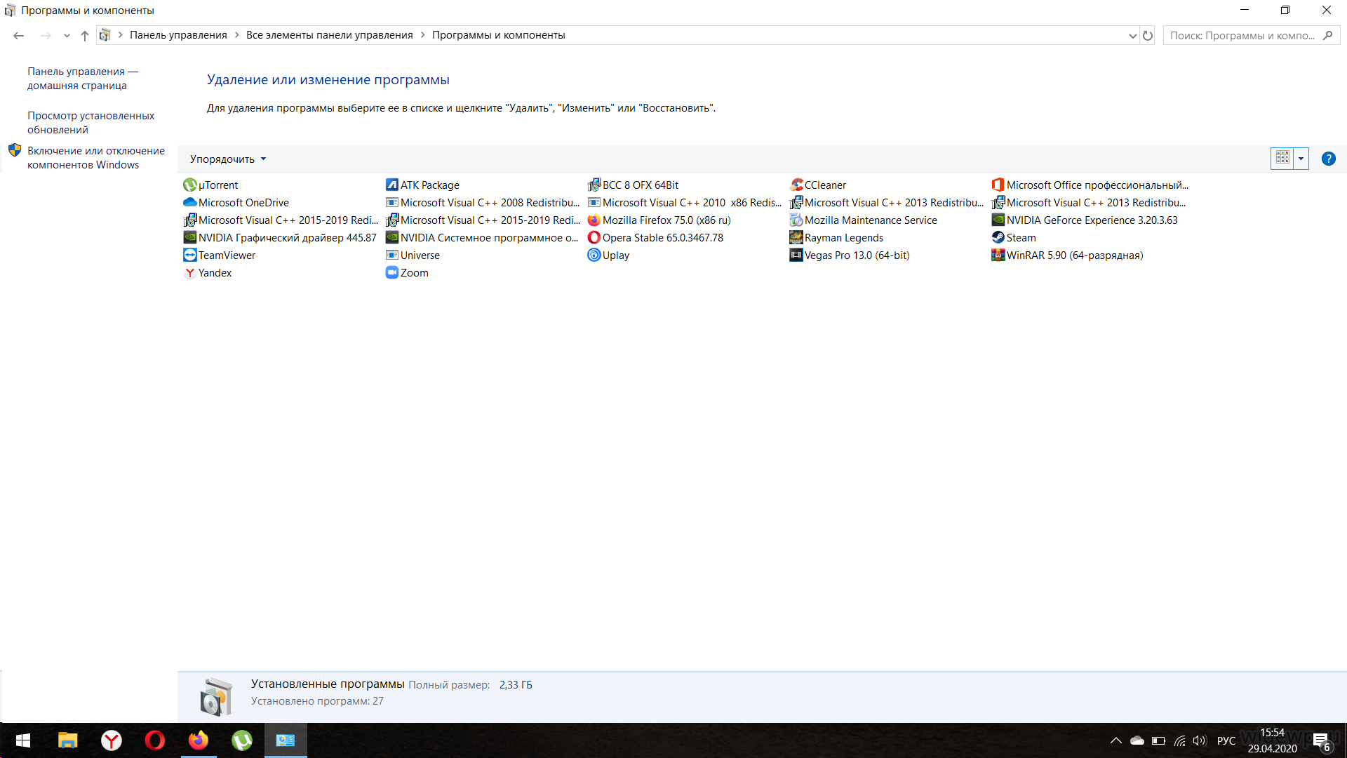Select the Uplay program icon
The image size is (1347, 758).
[x=594, y=255]
